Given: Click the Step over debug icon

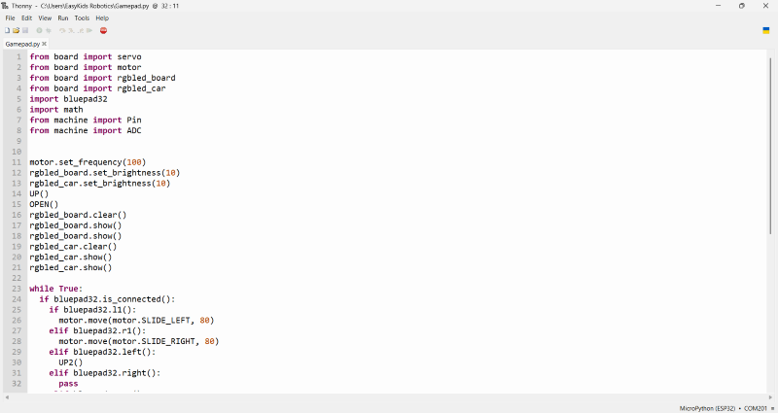Looking at the screenshot, I should tap(62, 30).
